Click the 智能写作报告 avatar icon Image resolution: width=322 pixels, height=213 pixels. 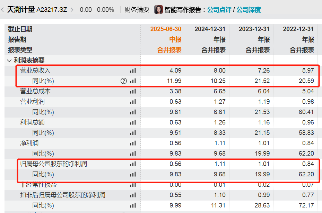(x=158, y=9)
